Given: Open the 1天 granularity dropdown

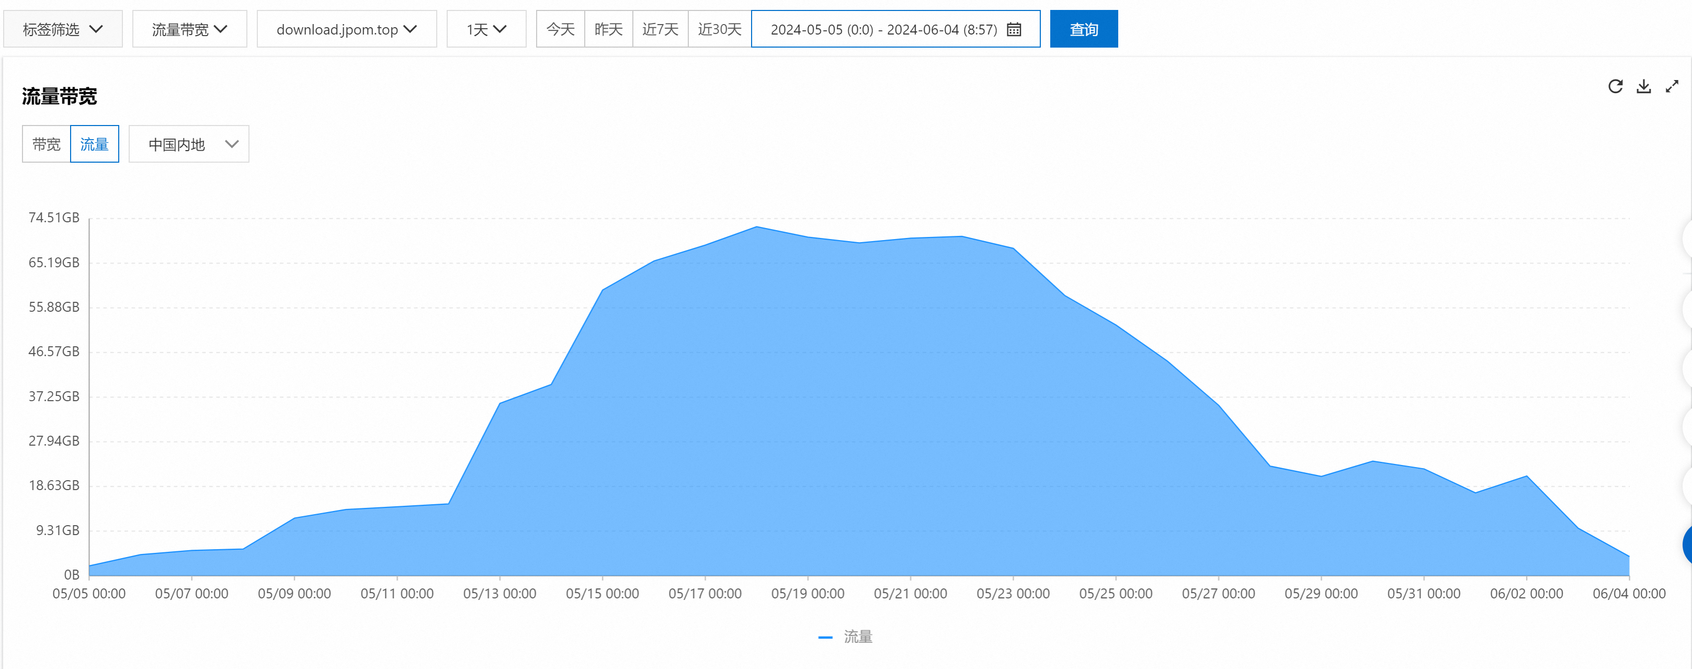Looking at the screenshot, I should click(486, 30).
